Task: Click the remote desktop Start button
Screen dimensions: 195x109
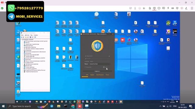Action: point(17,102)
